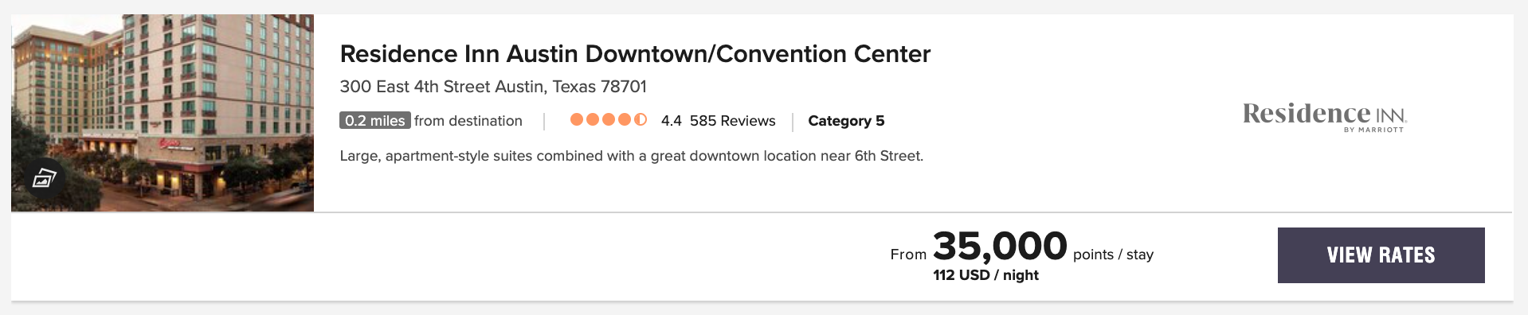This screenshot has width=1528, height=315.
Task: Click the 300 East 4th Street address
Action: tap(493, 87)
